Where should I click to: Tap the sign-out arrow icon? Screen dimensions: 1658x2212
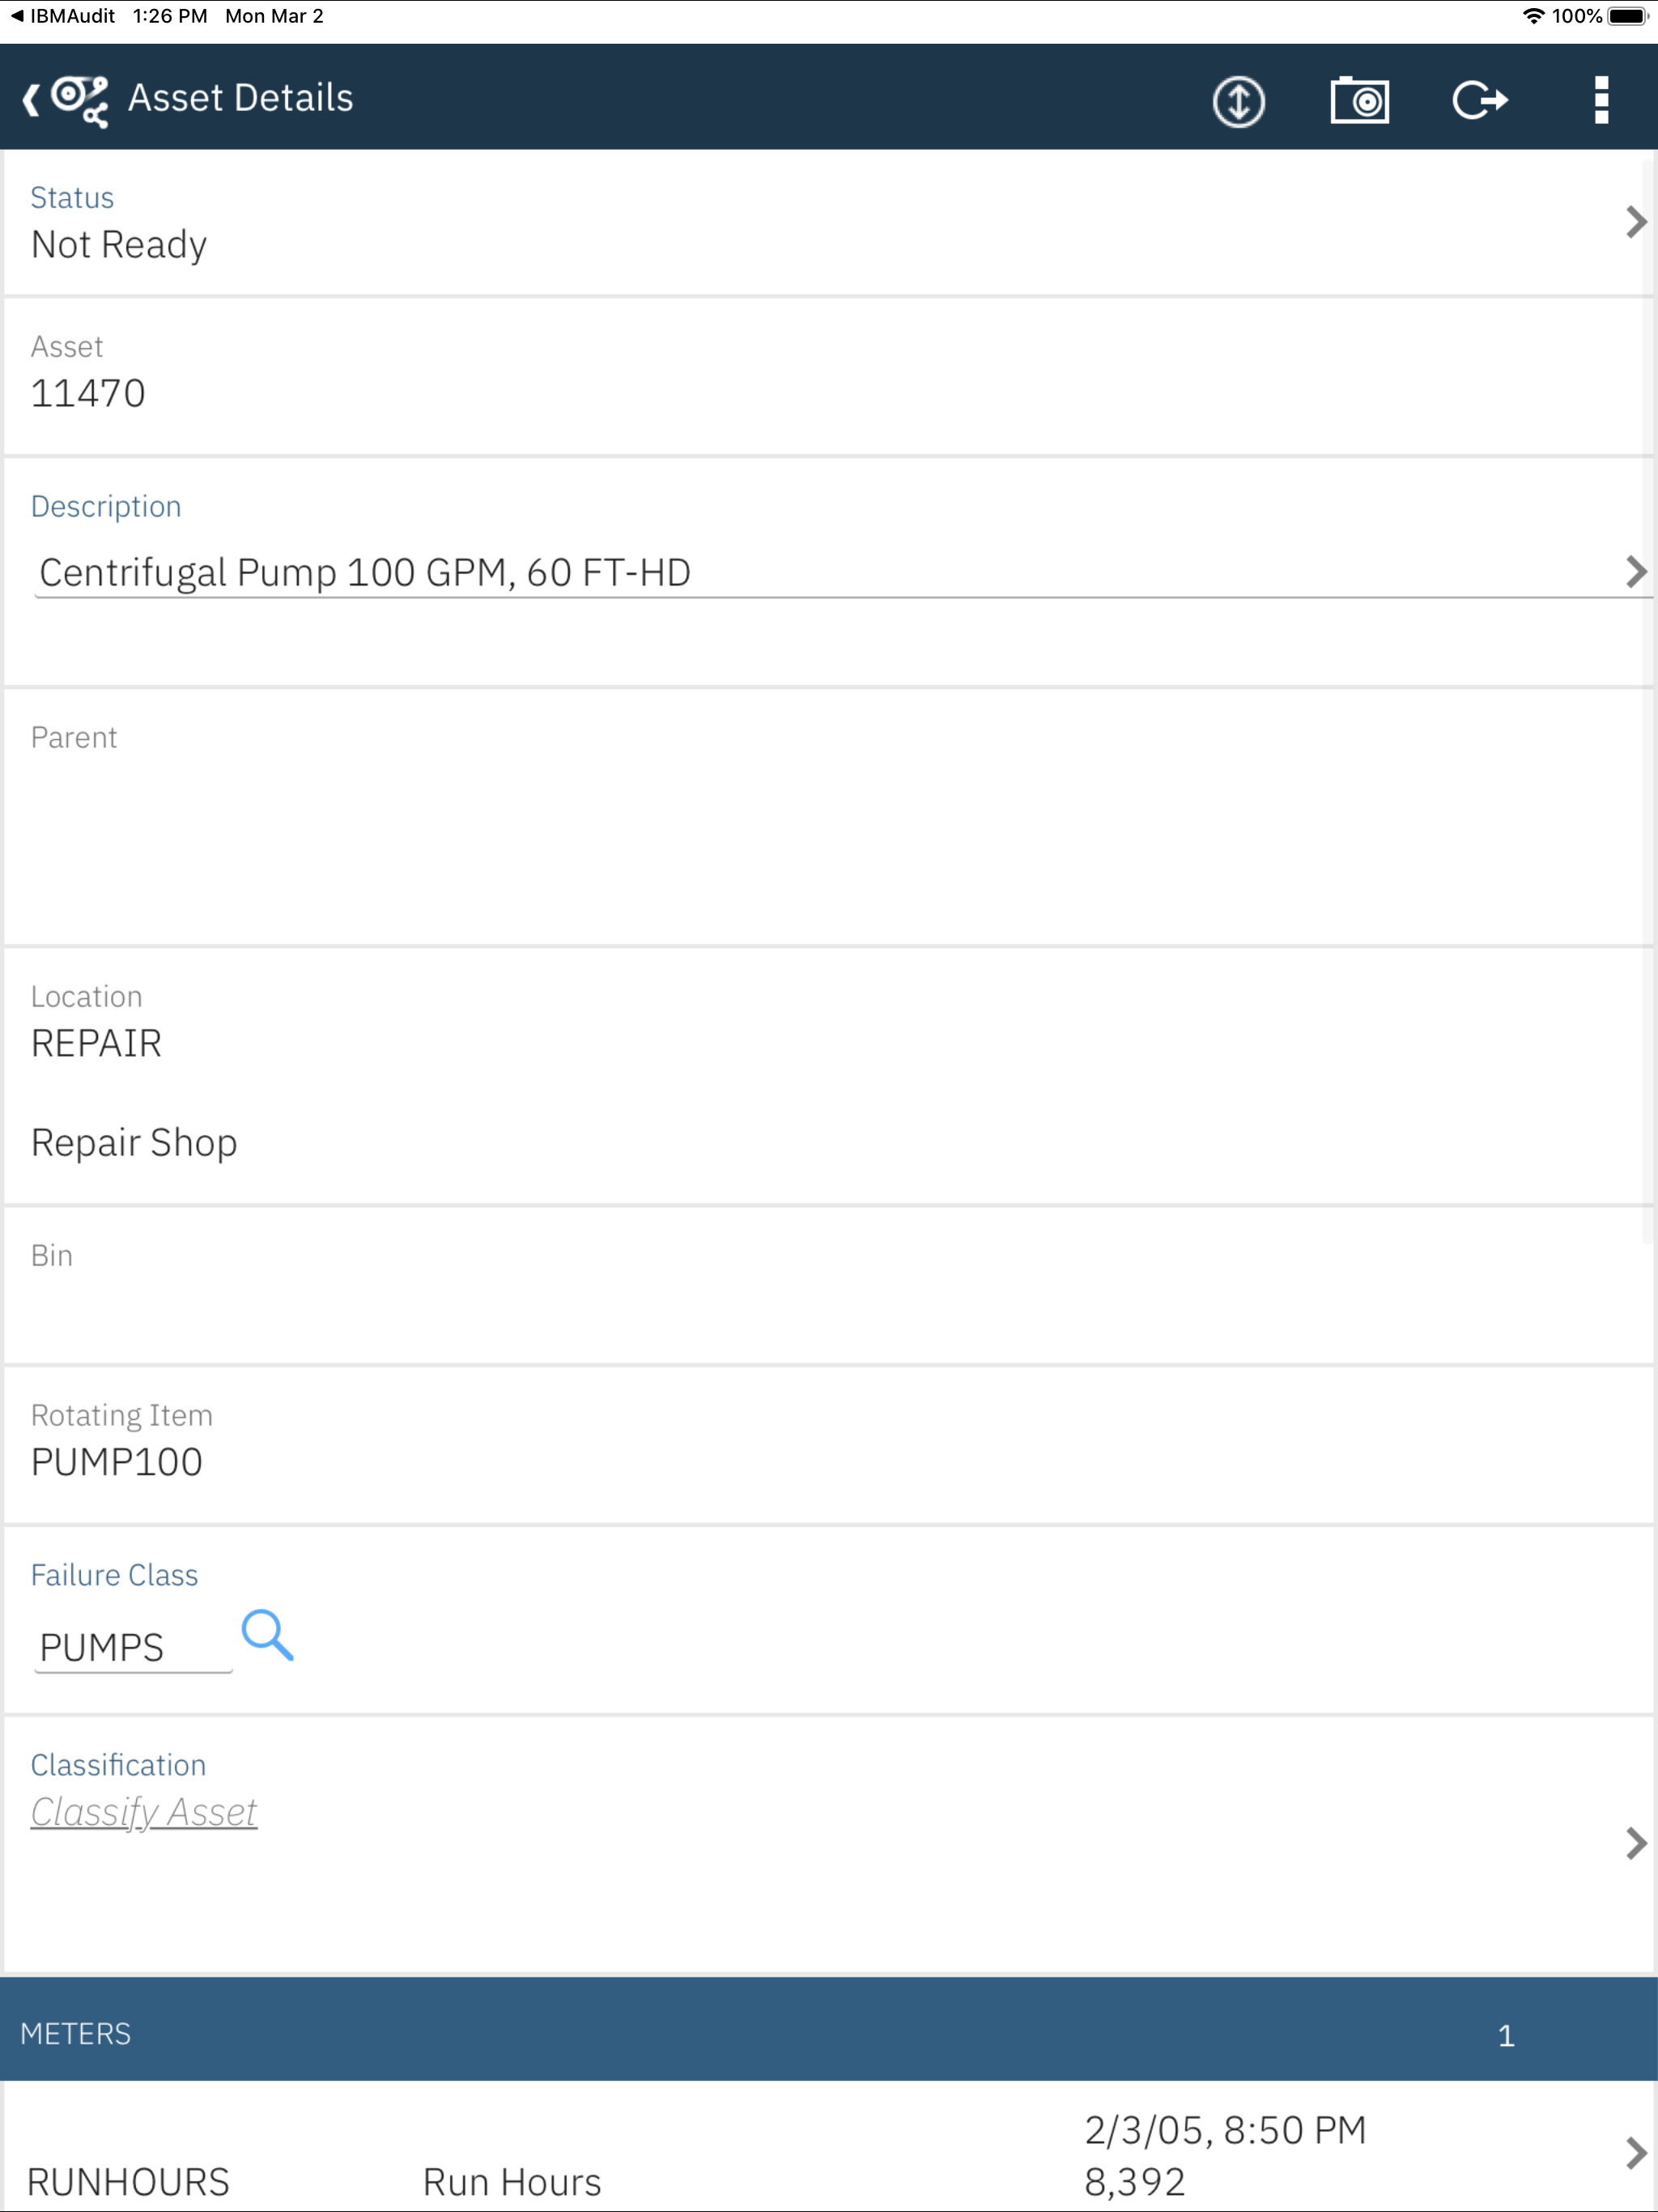click(1480, 100)
